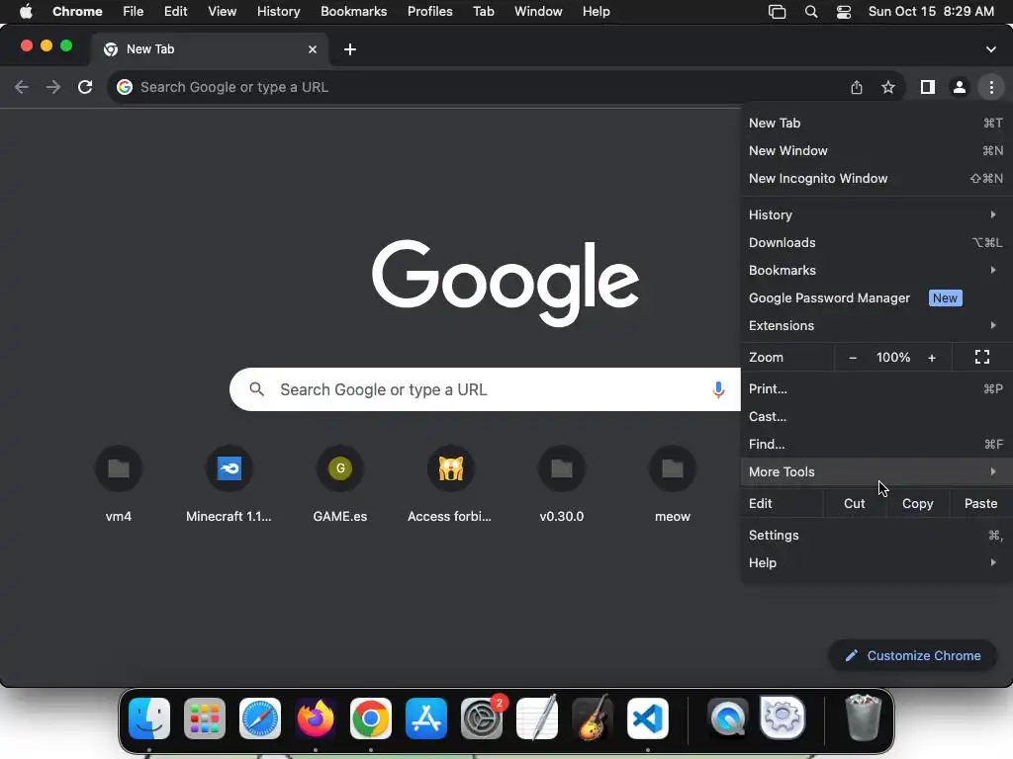Select the New Tab browser tab
This screenshot has height=759, width=1013.
(210, 49)
